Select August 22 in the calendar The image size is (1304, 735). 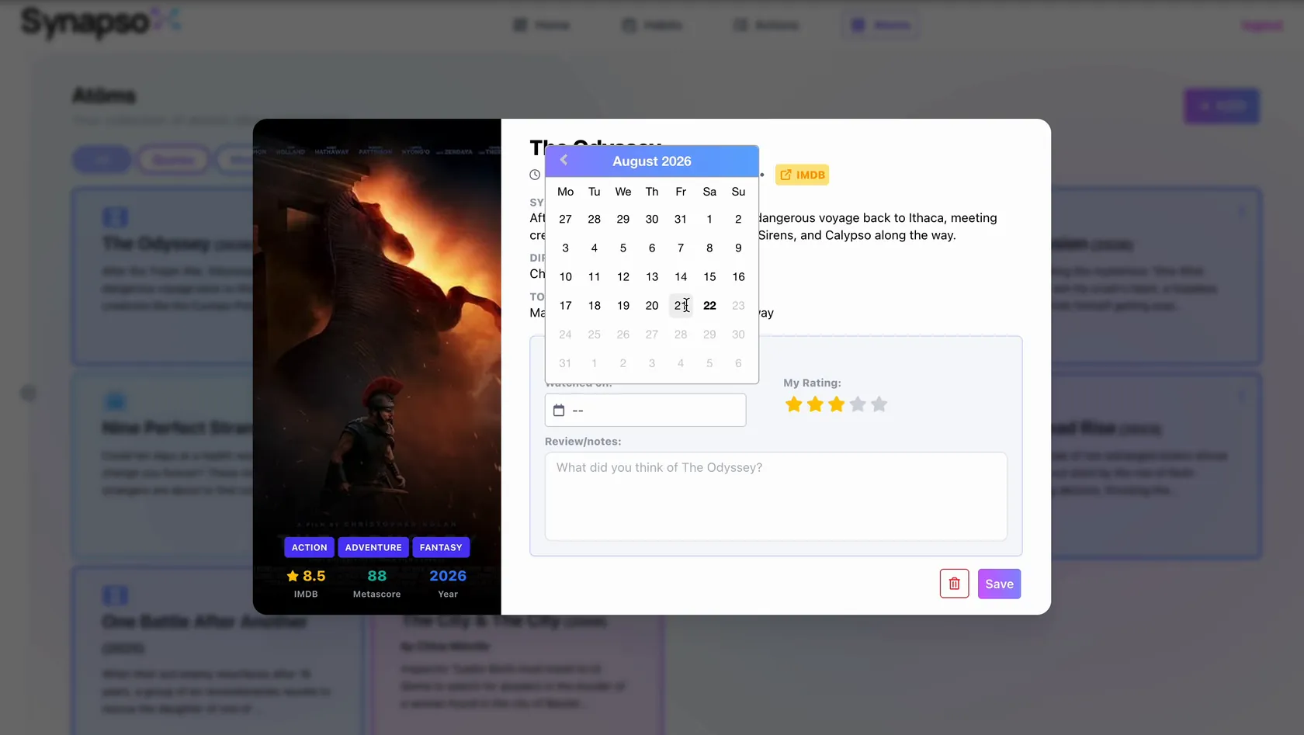point(709,306)
